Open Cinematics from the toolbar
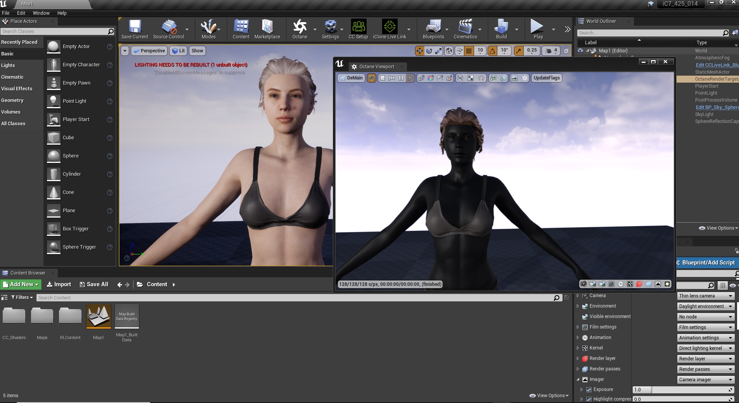This screenshot has height=403, width=739. pyautogui.click(x=466, y=29)
